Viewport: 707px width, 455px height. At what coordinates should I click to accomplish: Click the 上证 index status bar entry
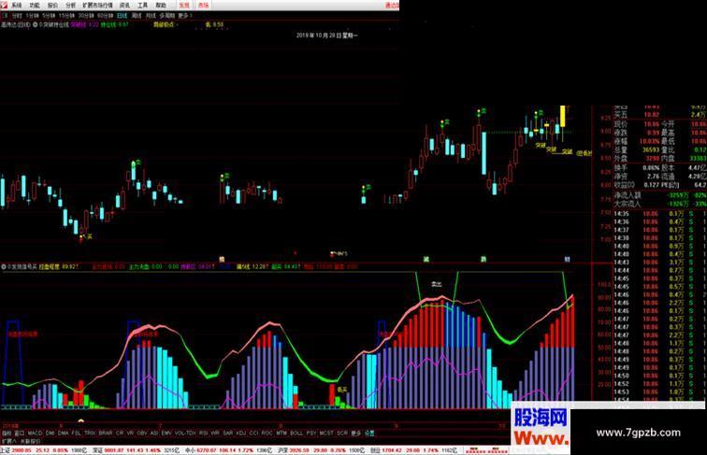(44, 450)
